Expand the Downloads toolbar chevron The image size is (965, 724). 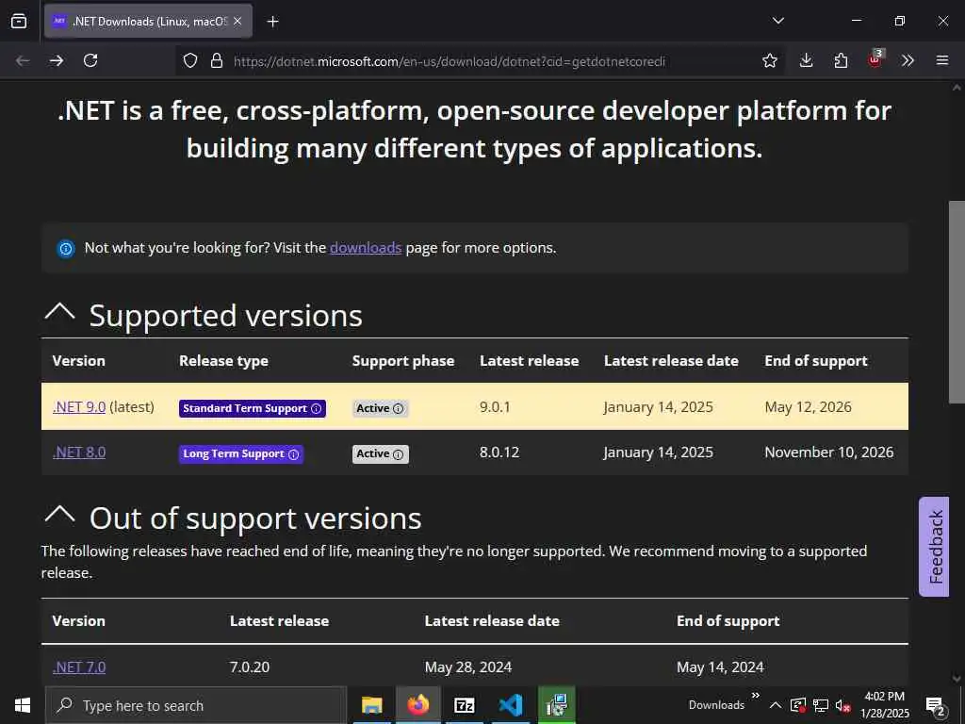[x=755, y=696]
